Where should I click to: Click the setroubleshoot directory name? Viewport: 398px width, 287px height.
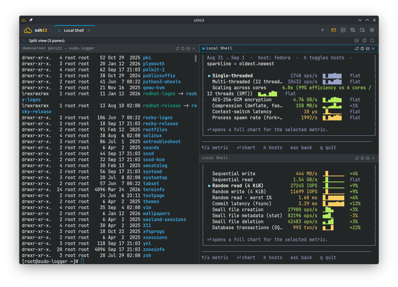point(162,142)
